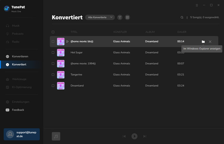Click the filter funnel icon
The image size is (224, 144).
[120, 17]
